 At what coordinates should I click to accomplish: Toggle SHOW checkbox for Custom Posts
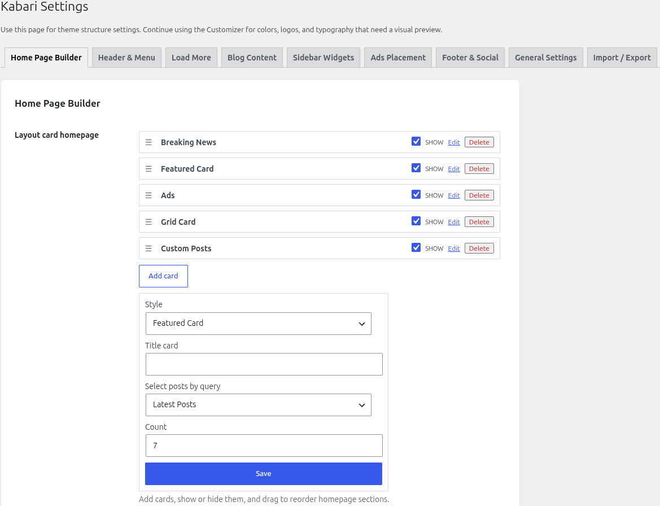pyautogui.click(x=416, y=247)
